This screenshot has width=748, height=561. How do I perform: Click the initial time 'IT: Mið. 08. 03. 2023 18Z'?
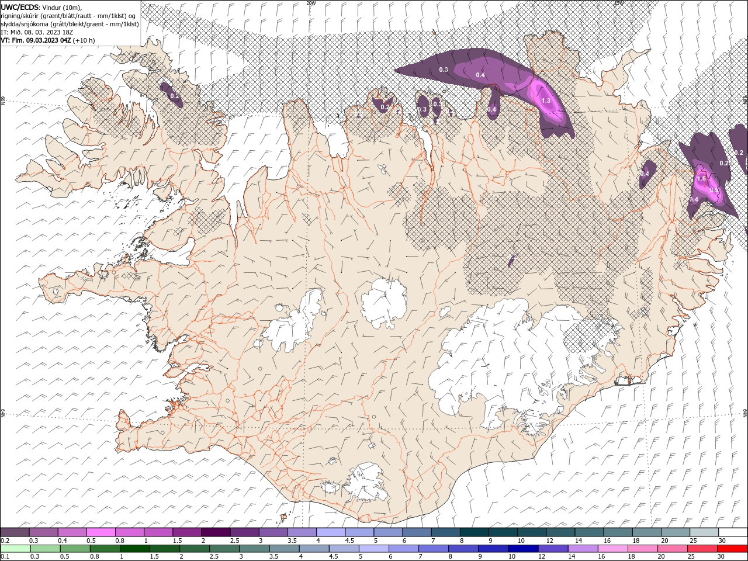(38, 32)
